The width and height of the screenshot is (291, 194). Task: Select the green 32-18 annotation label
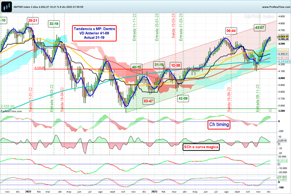pyautogui.click(x=54, y=24)
